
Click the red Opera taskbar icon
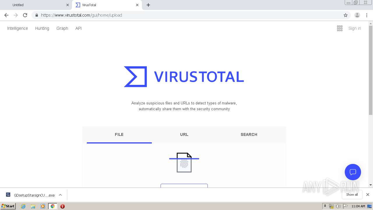pyautogui.click(x=62, y=206)
